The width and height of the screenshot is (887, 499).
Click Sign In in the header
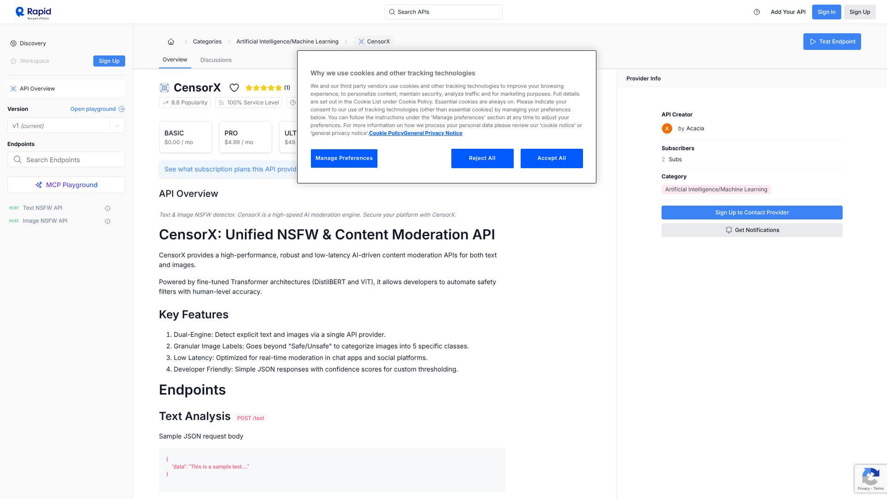(x=826, y=12)
